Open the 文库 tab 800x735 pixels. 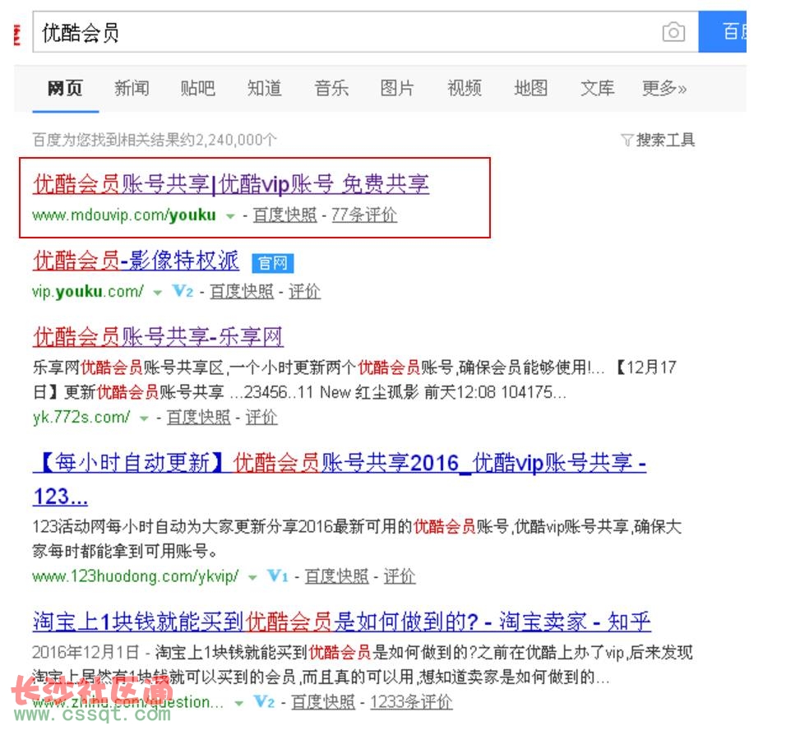click(598, 88)
